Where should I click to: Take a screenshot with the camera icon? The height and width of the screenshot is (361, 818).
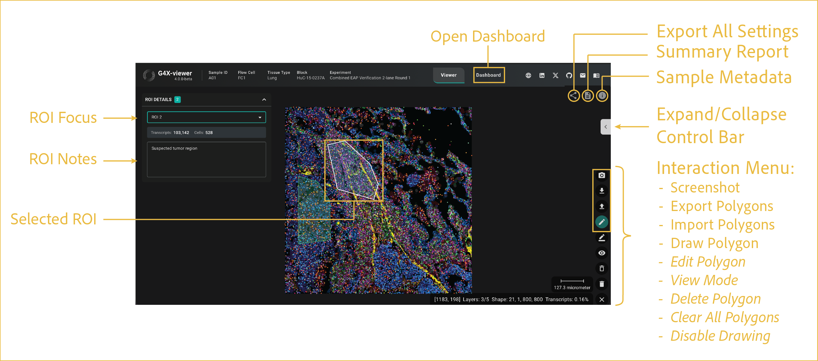pos(601,175)
